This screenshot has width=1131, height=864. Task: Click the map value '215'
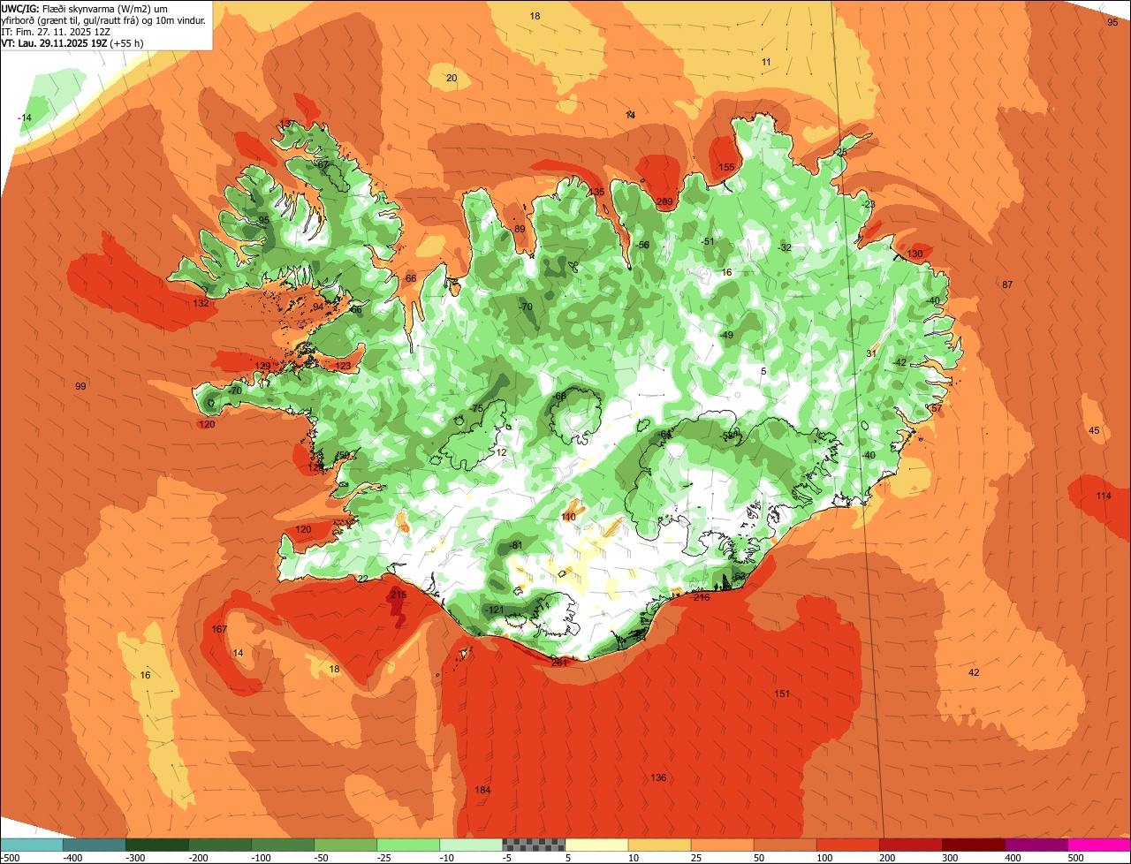click(399, 595)
